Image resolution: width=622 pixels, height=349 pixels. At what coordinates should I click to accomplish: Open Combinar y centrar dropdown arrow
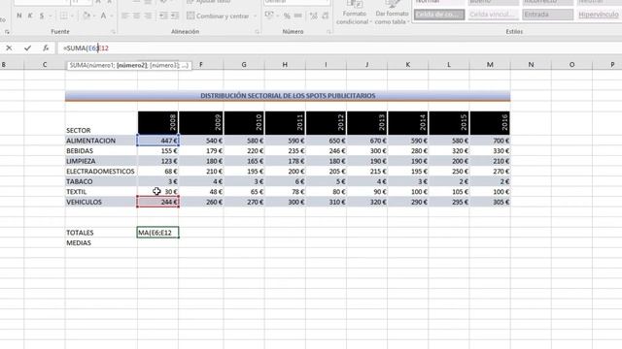pos(255,16)
